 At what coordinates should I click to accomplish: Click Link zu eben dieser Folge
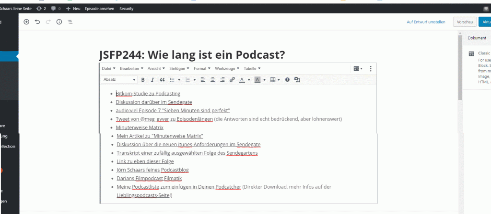coord(145,161)
